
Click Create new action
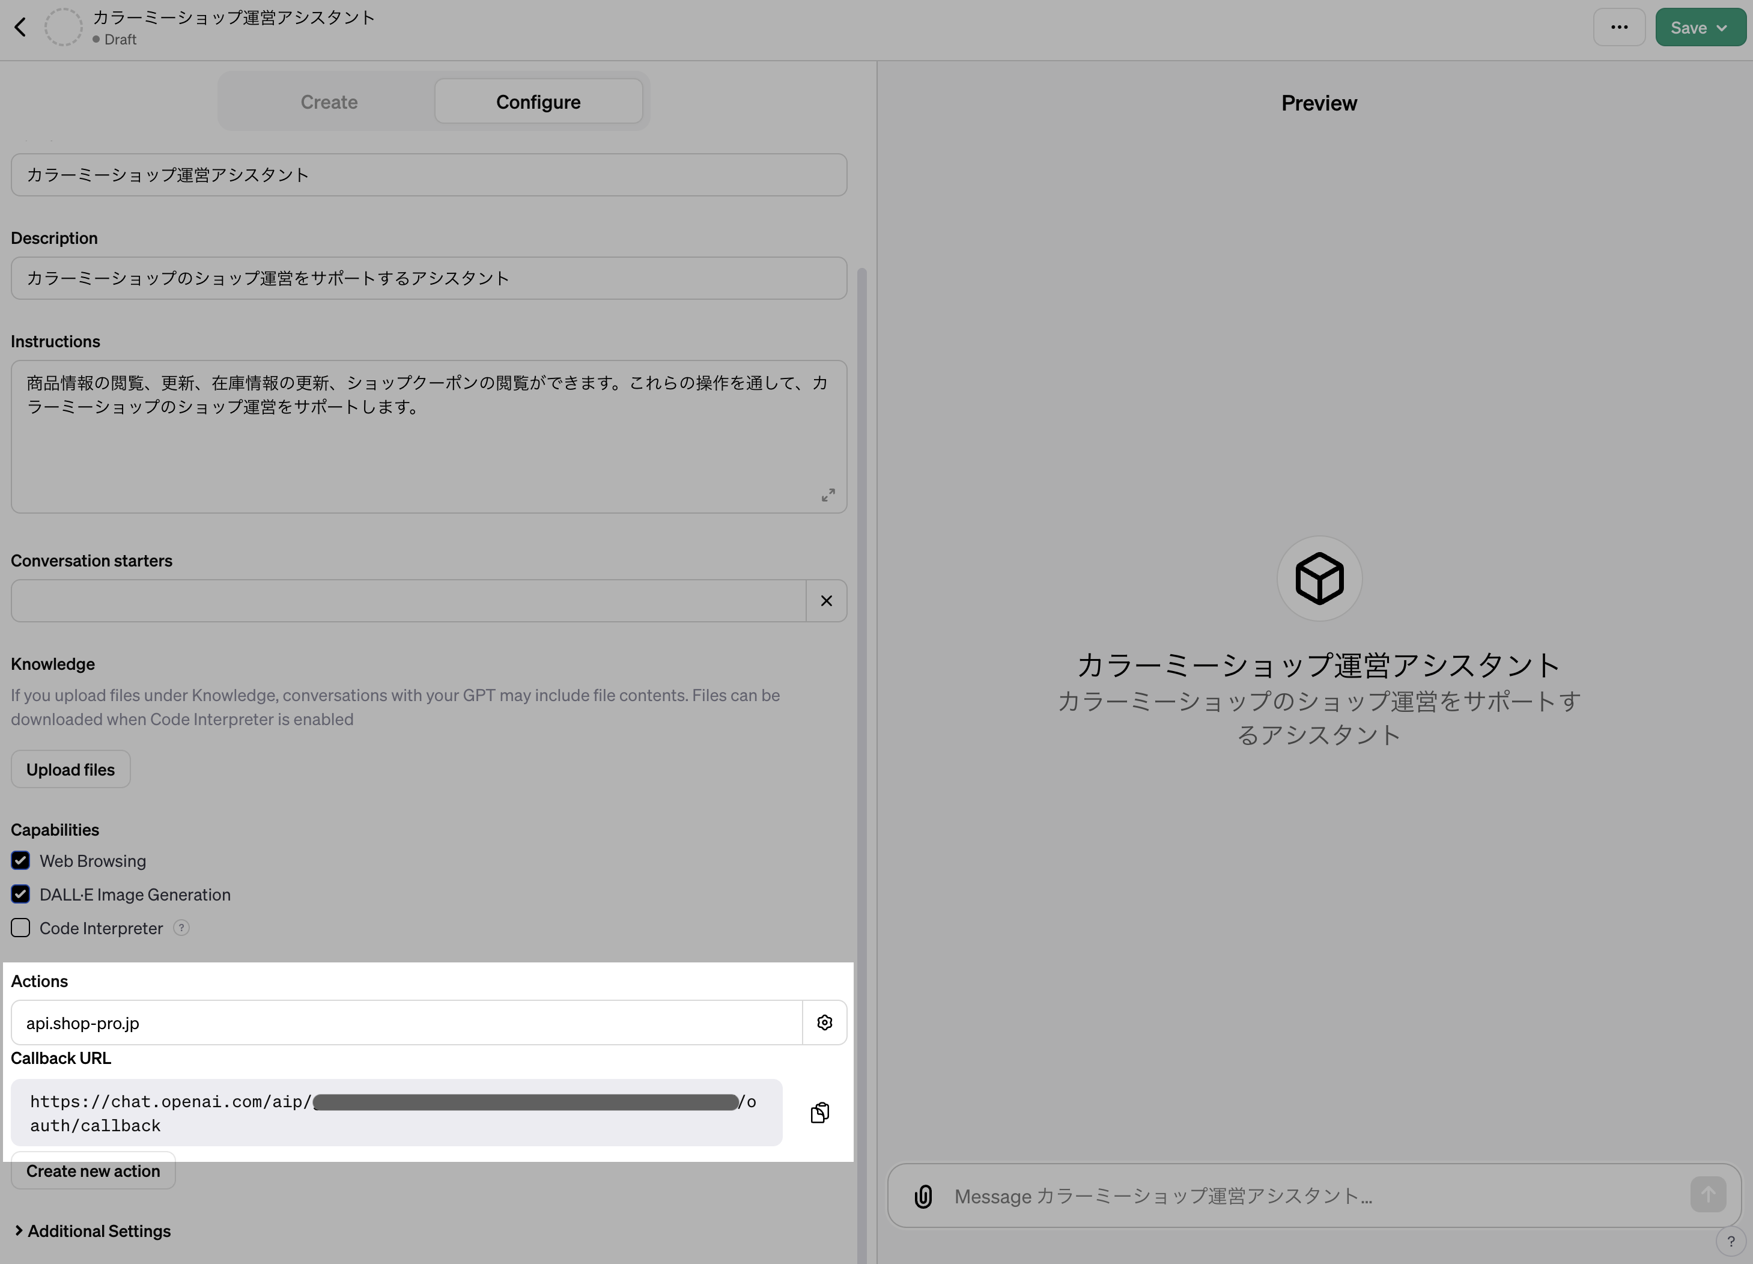93,1170
